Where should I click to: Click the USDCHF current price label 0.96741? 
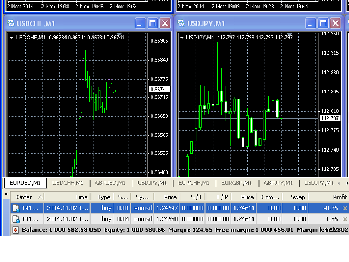click(160, 89)
